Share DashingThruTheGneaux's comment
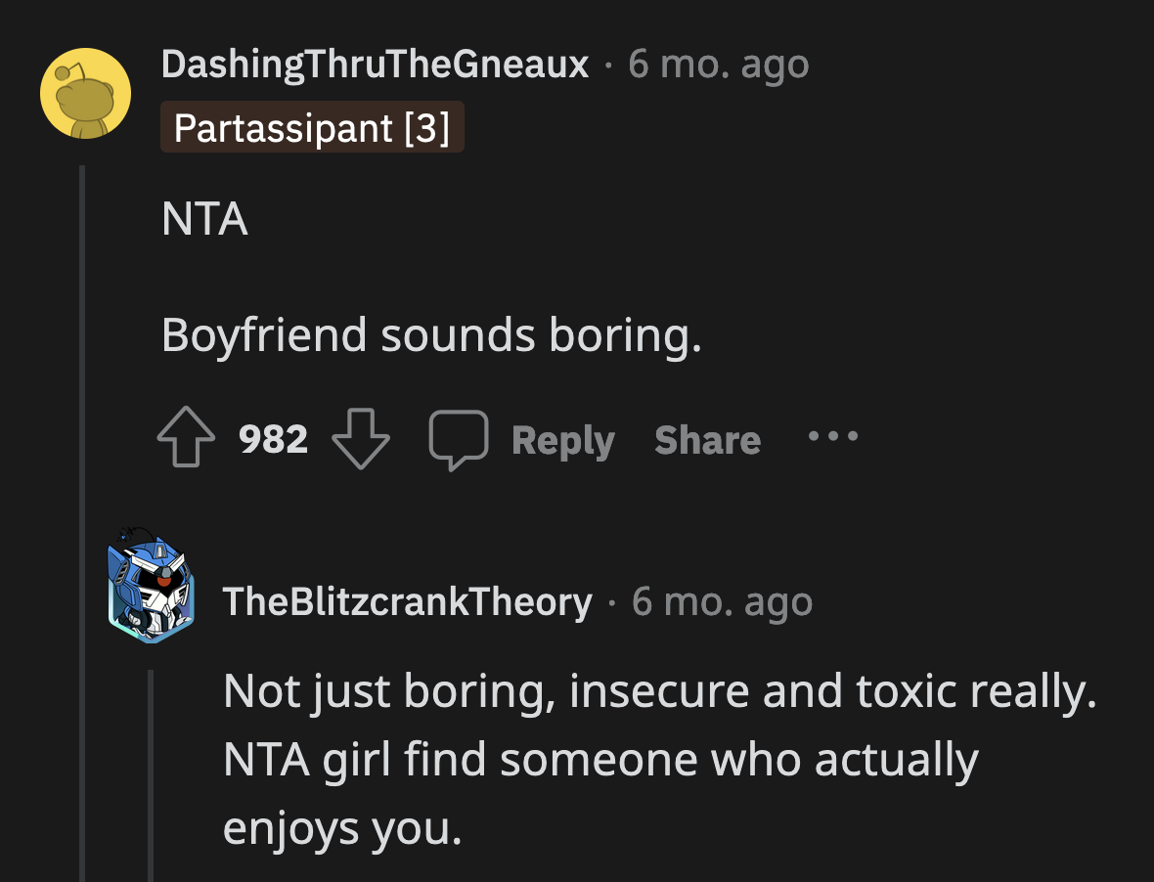This screenshot has height=882, width=1154. pyautogui.click(x=706, y=438)
